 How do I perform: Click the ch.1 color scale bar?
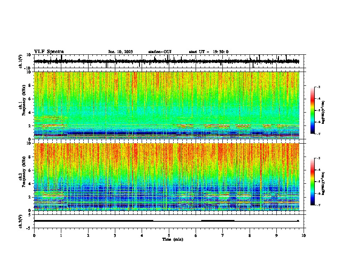coord(313,110)
